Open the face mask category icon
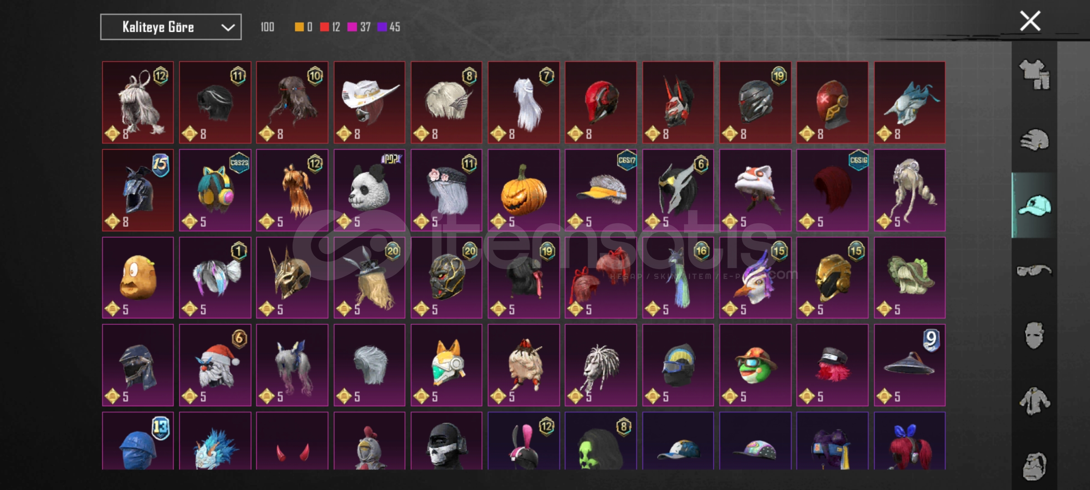The image size is (1090, 490). [1034, 336]
